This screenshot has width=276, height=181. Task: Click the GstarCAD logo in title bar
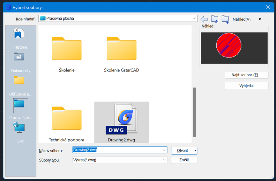tap(9, 7)
